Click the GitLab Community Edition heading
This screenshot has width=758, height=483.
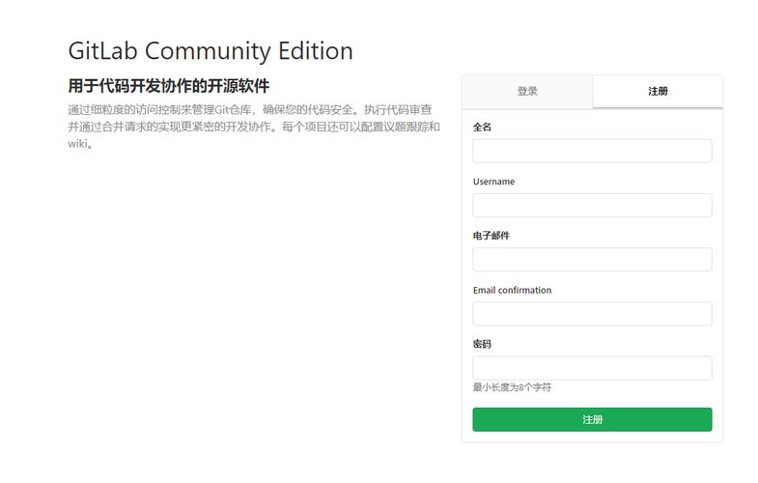[211, 51]
